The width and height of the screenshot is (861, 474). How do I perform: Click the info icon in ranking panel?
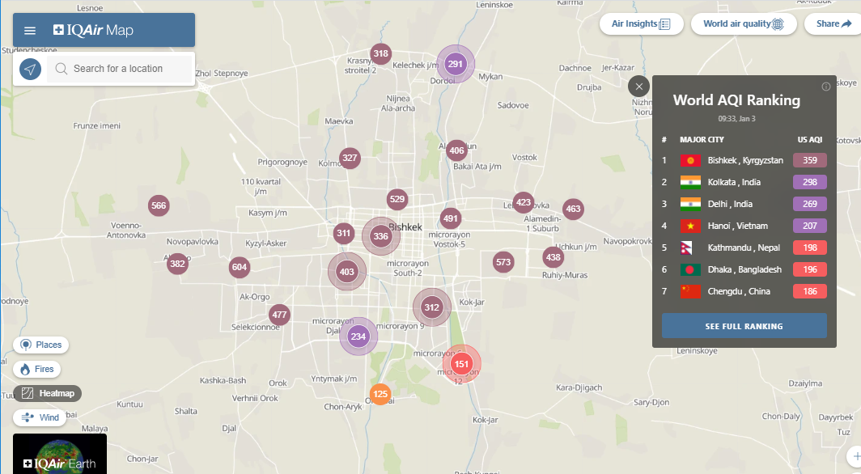826,87
